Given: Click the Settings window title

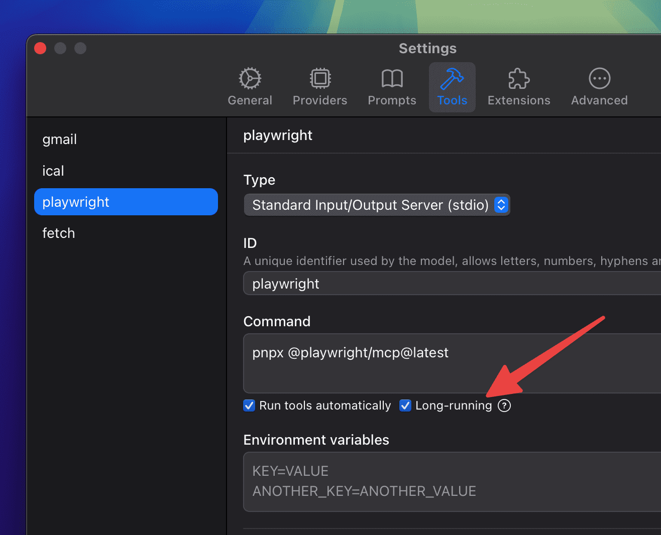Looking at the screenshot, I should 427,48.
